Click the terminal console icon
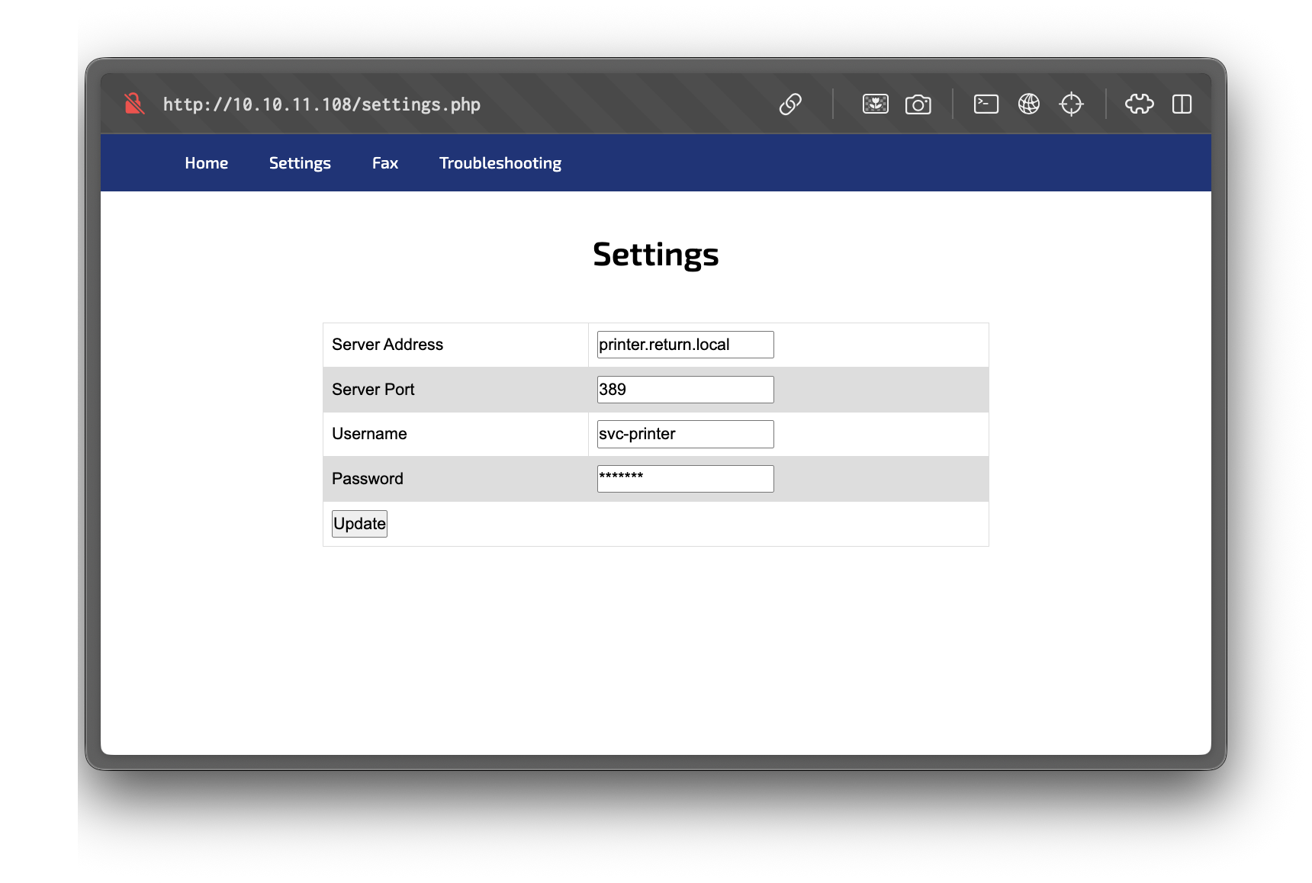The image size is (1312, 883). [x=986, y=104]
